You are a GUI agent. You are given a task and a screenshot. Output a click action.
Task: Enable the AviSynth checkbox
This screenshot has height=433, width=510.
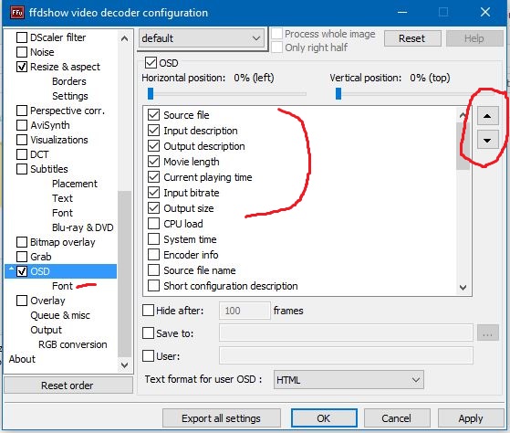click(22, 125)
